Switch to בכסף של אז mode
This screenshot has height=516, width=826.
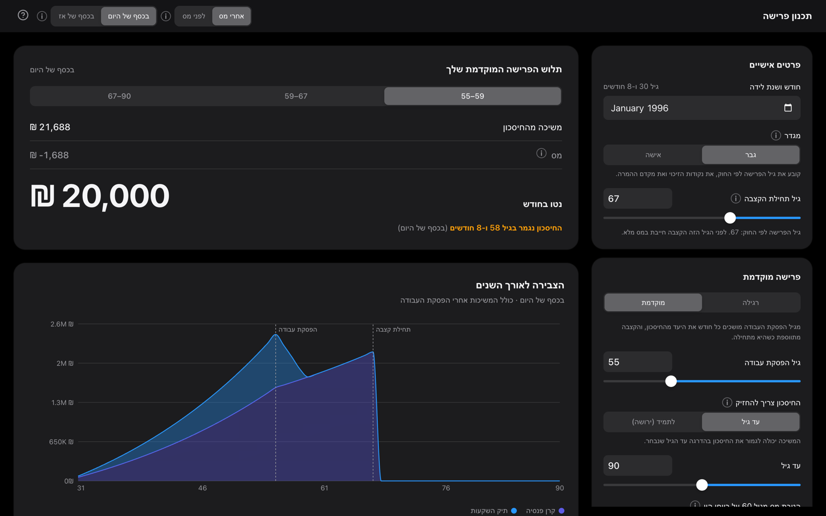pos(76,16)
